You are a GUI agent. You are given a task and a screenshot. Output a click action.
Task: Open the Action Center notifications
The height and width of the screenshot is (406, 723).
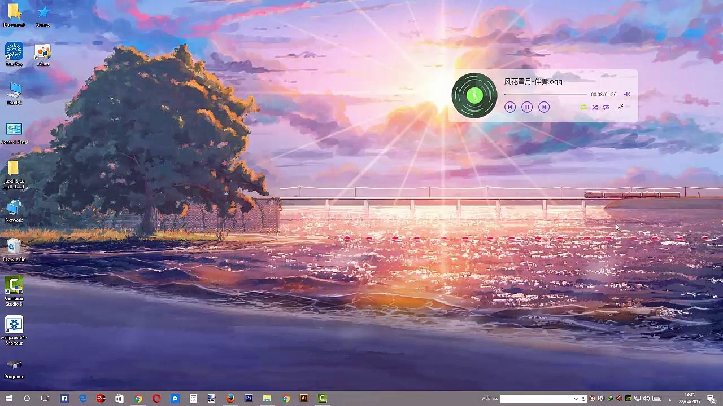[711, 399]
